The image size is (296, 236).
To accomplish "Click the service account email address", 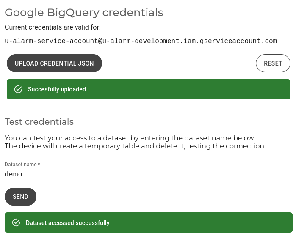I will tap(141, 41).
